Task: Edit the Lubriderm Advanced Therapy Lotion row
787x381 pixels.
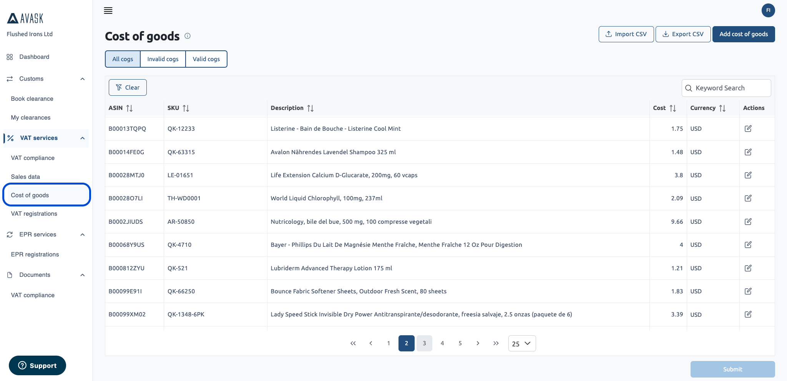Action: 748,268
